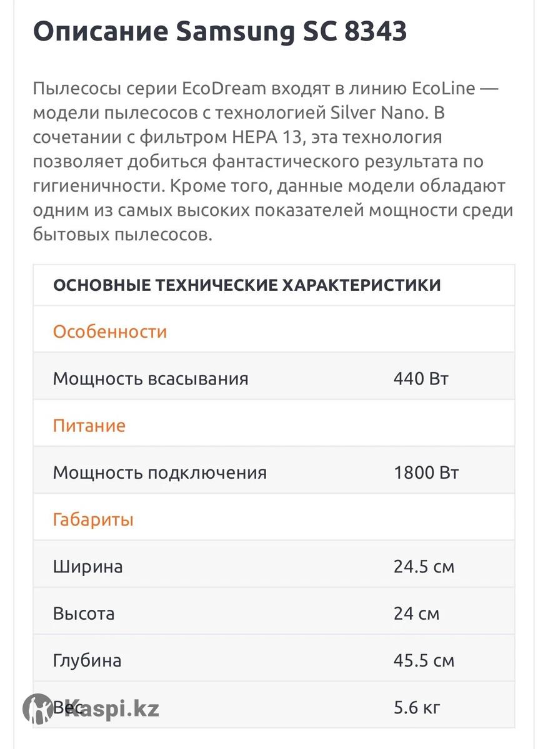This screenshot has width=548, height=749.
Task: Click the Kaspi.kz logo icon
Action: (x=37, y=708)
